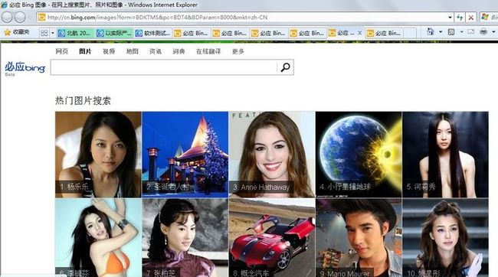This screenshot has height=277, width=498.
Task: Click the Print icon
Action: click(483, 31)
